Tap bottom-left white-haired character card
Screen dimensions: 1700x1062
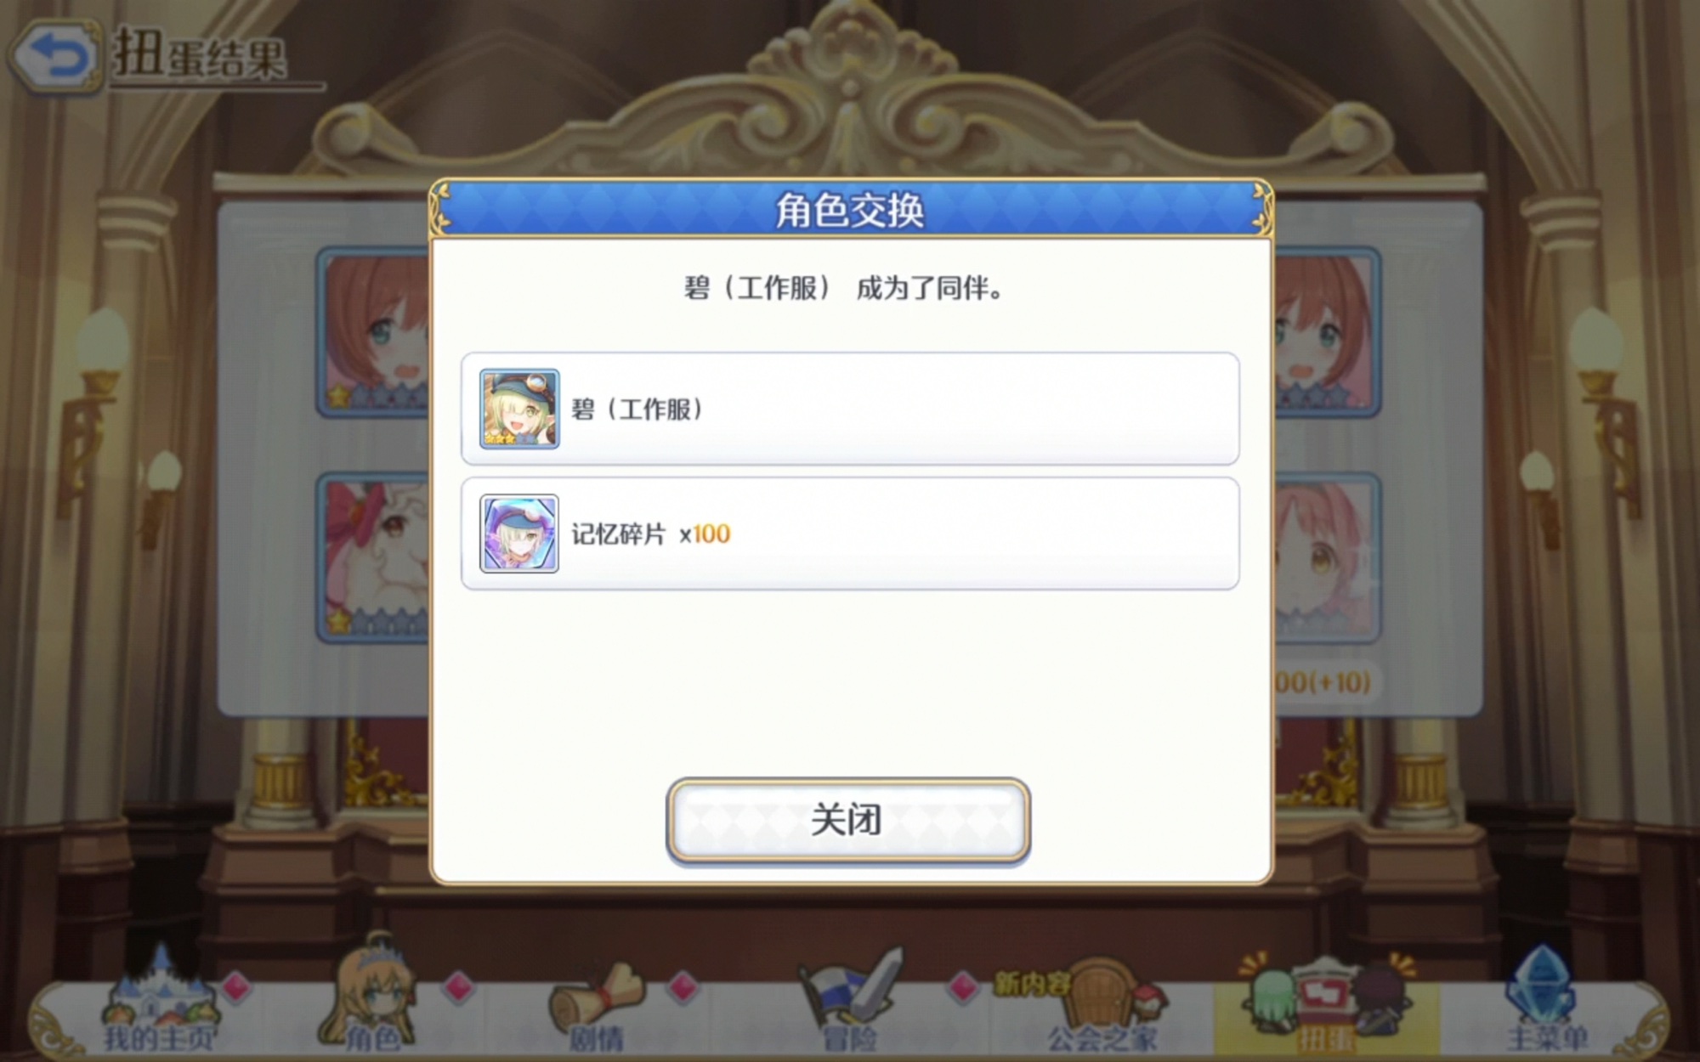tap(374, 557)
